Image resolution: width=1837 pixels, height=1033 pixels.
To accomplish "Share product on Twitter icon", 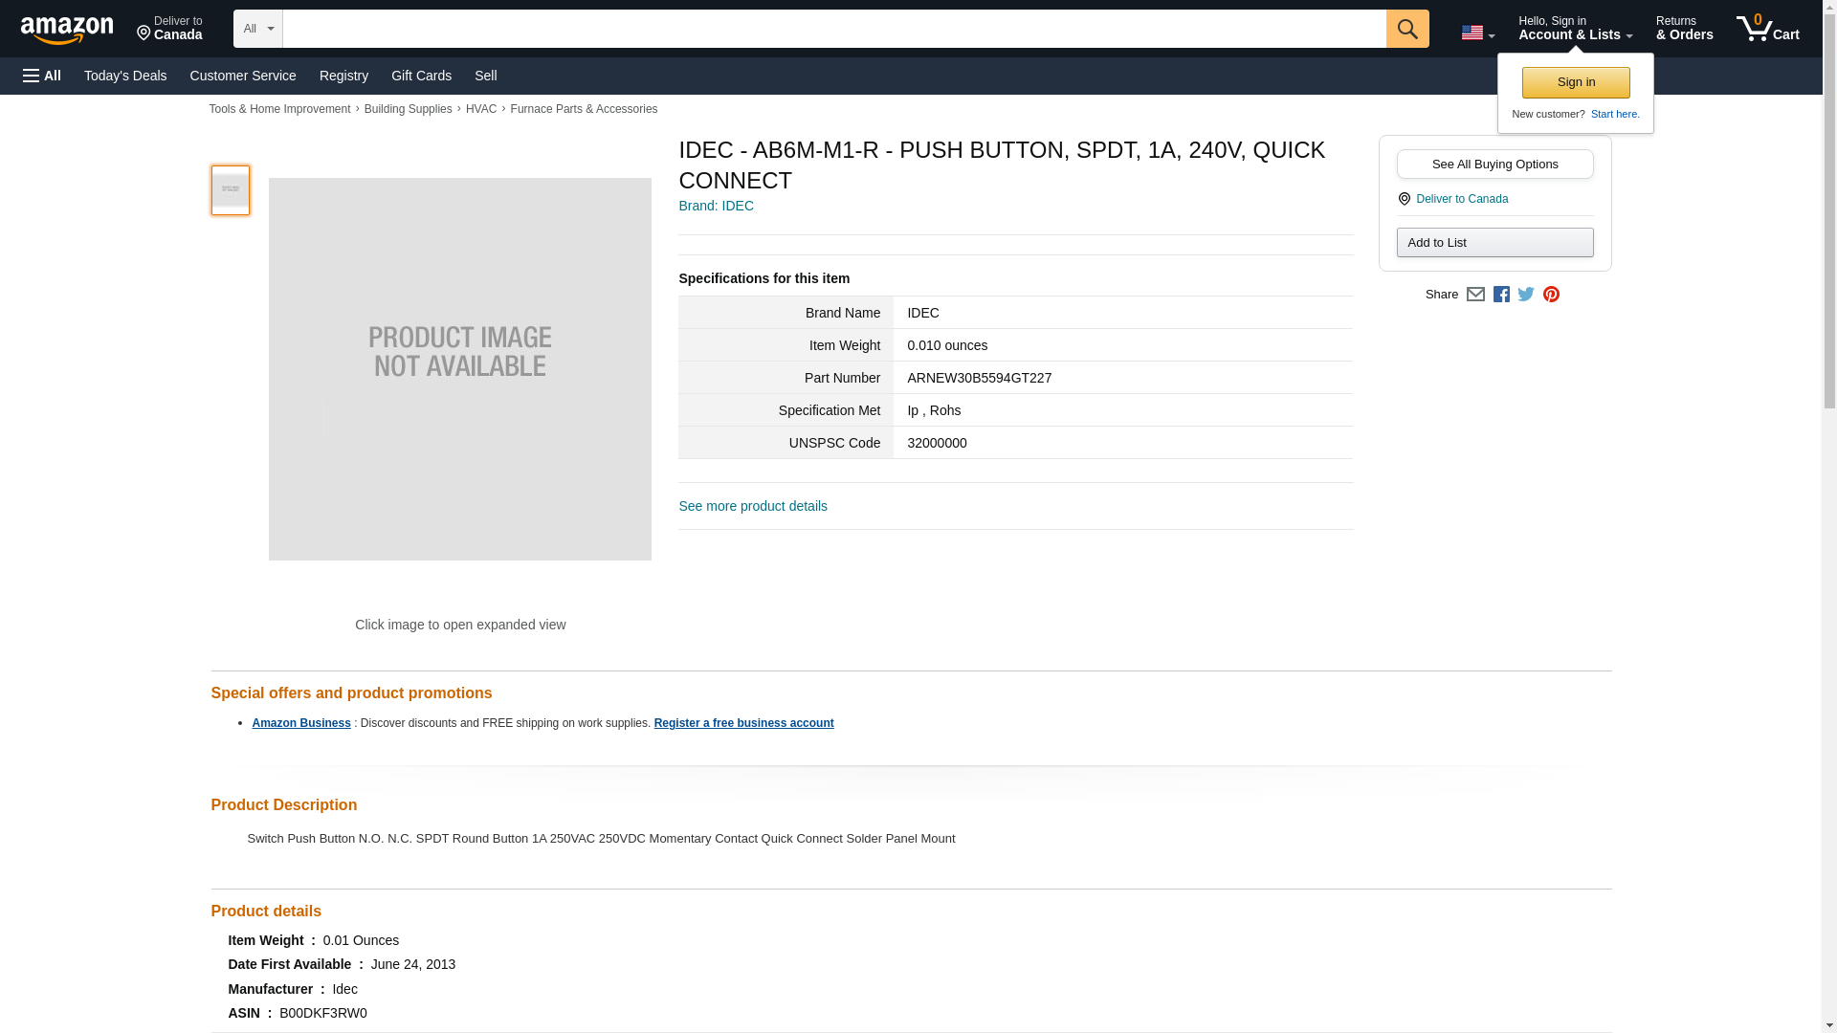I will [x=1526, y=295].
